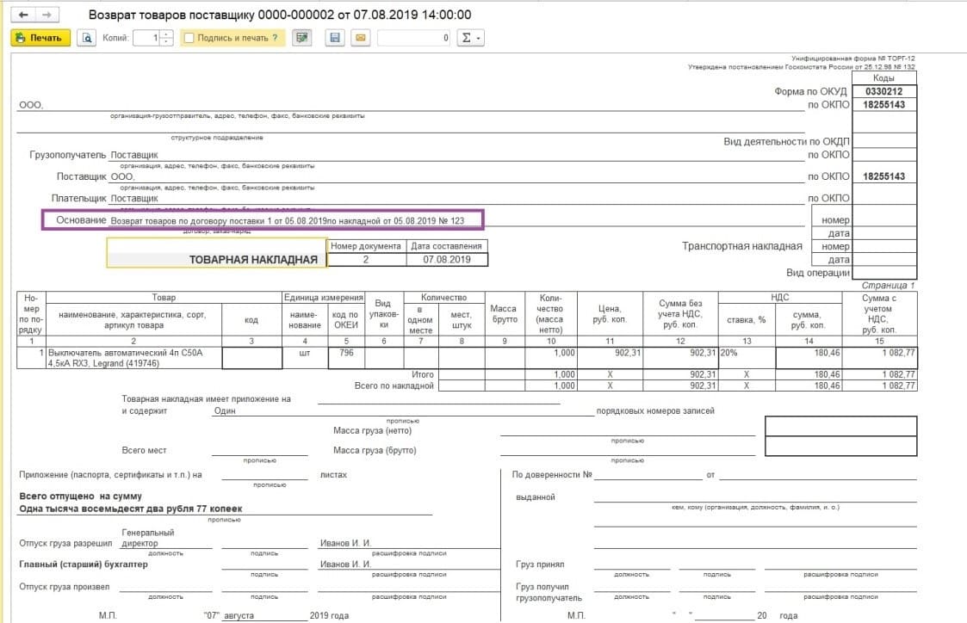Click the sum value field showing 0
The width and height of the screenshot is (967, 623).
coord(414,38)
